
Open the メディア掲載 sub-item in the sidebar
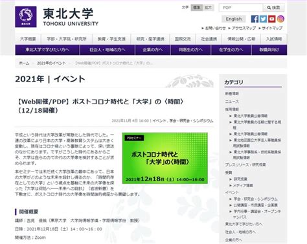coord(244,185)
